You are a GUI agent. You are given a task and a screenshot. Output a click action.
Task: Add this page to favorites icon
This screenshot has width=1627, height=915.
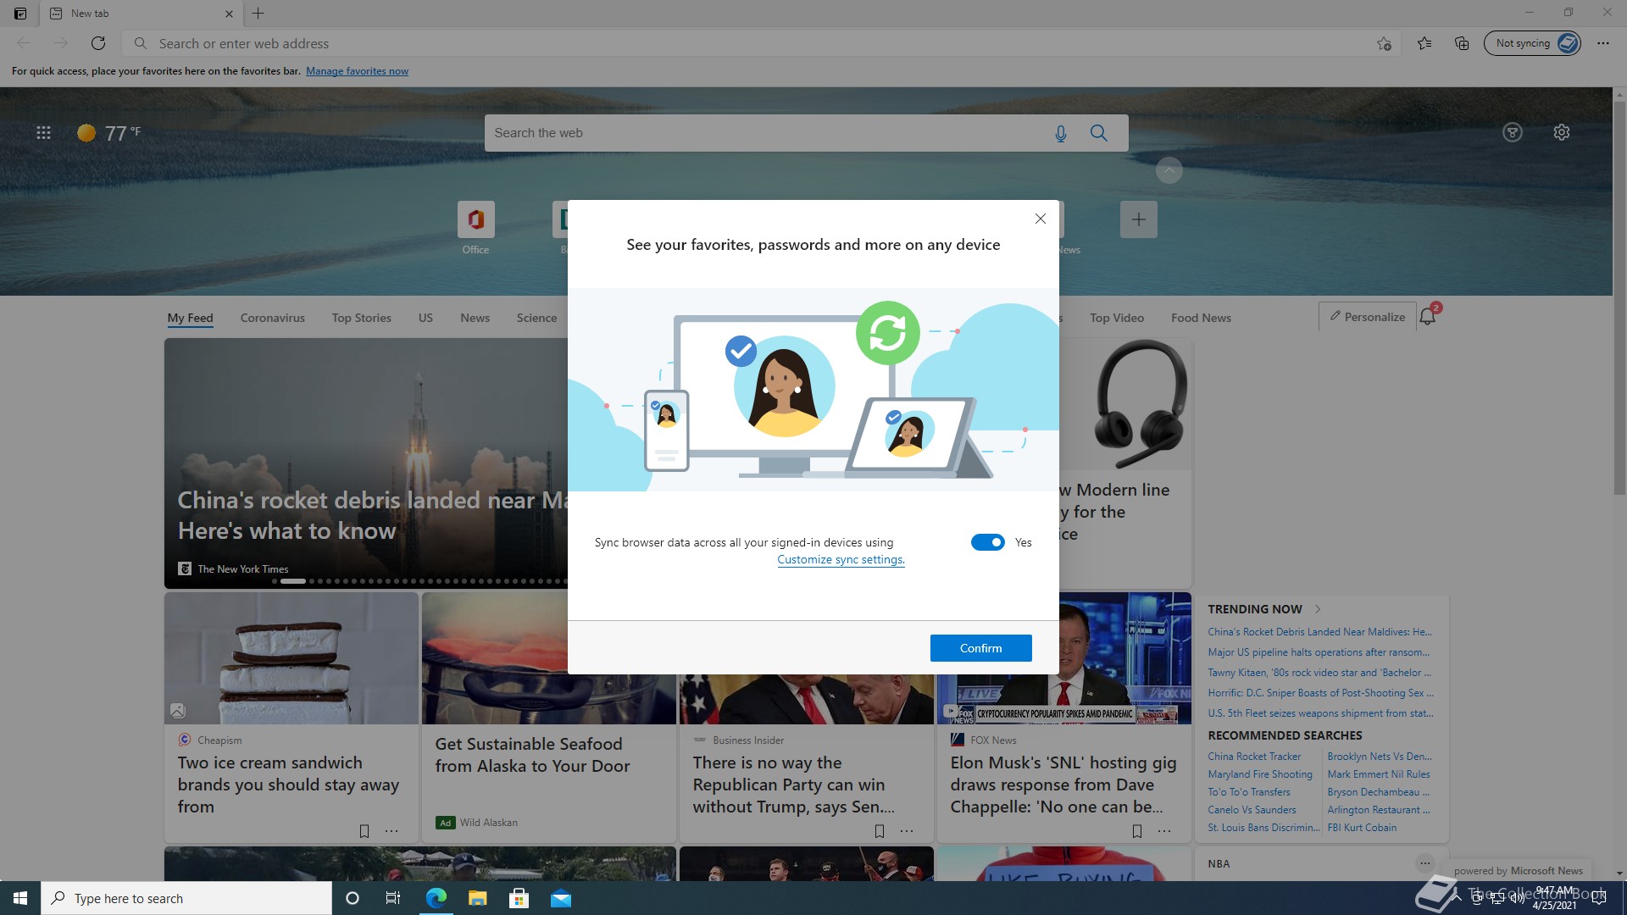pos(1384,43)
